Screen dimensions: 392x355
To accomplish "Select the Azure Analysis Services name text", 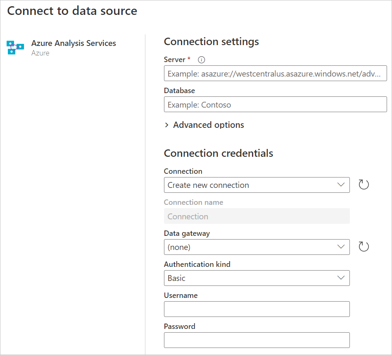I will (x=74, y=43).
